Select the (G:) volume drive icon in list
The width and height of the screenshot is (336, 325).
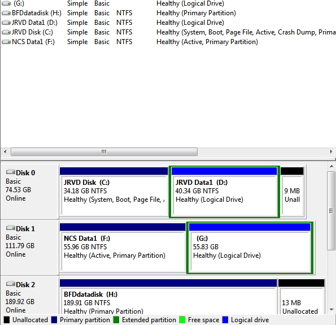(6, 3)
